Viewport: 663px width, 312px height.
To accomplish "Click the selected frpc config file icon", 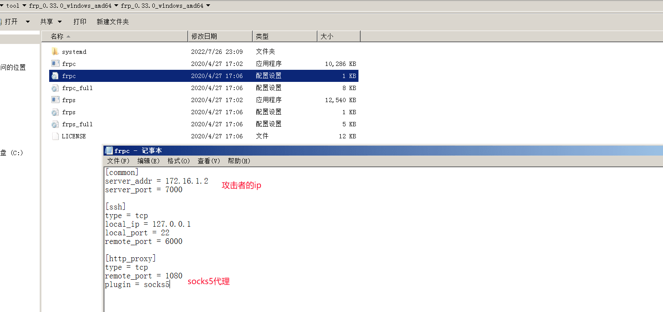I will 55,76.
